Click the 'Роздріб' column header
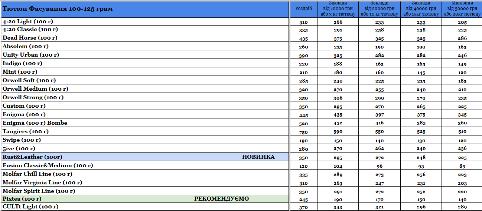Viewport: 482px width, 211px height. coord(303,9)
